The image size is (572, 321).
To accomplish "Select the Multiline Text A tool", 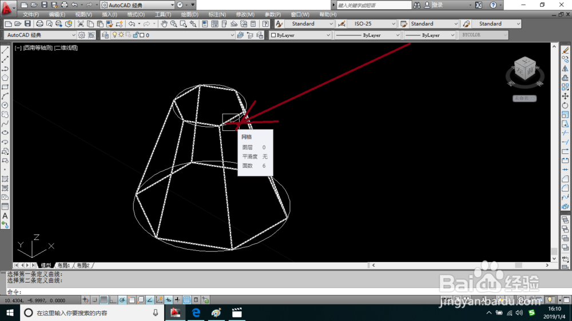I will (x=5, y=216).
